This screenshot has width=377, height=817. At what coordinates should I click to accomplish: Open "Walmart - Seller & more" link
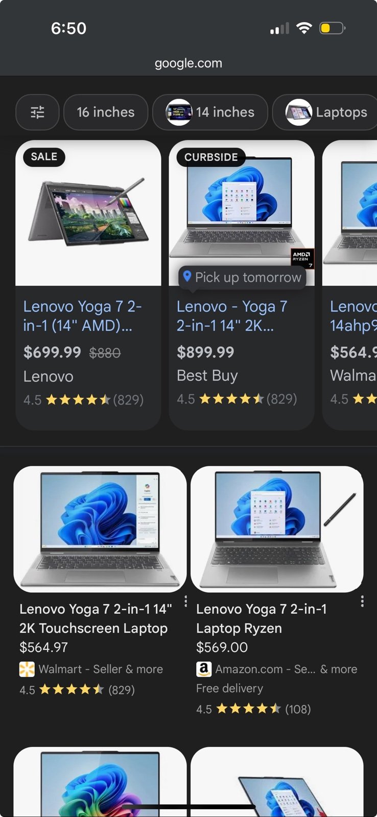(101, 669)
